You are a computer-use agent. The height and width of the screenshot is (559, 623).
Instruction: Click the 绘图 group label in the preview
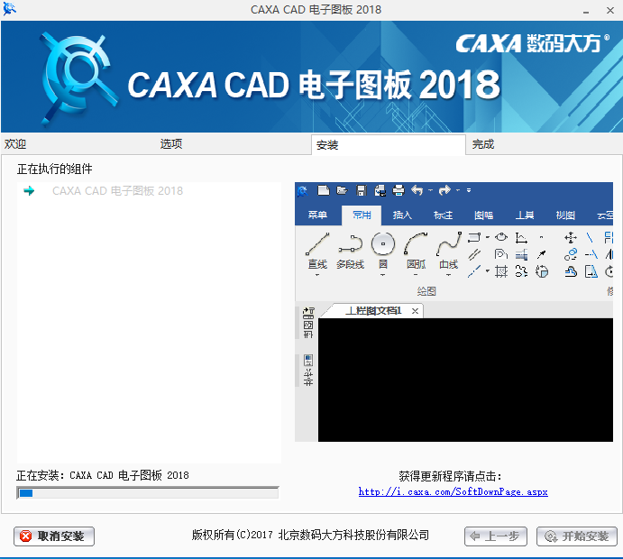click(x=426, y=291)
